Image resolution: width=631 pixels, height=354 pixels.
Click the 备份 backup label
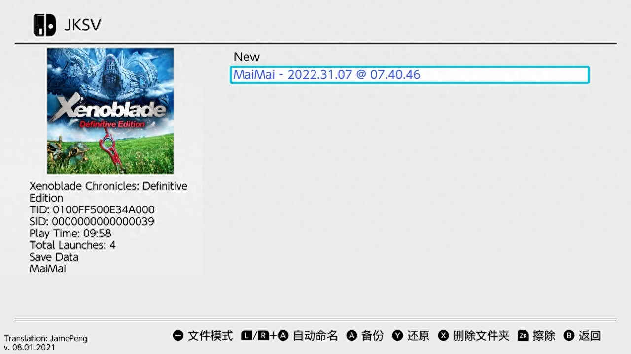point(372,336)
